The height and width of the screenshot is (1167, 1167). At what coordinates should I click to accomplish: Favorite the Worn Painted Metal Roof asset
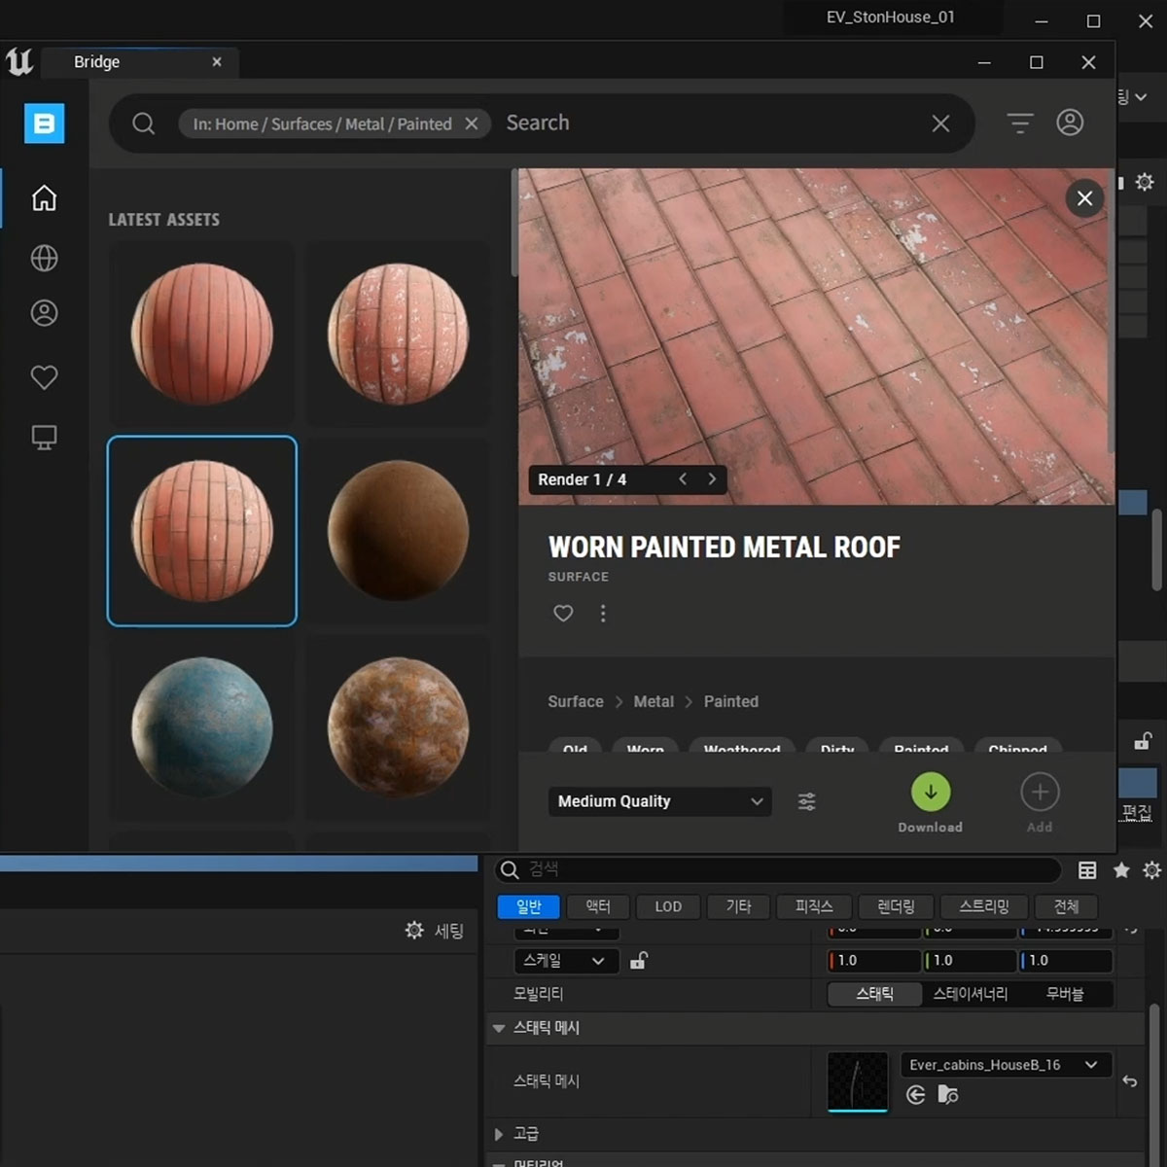[x=563, y=614]
